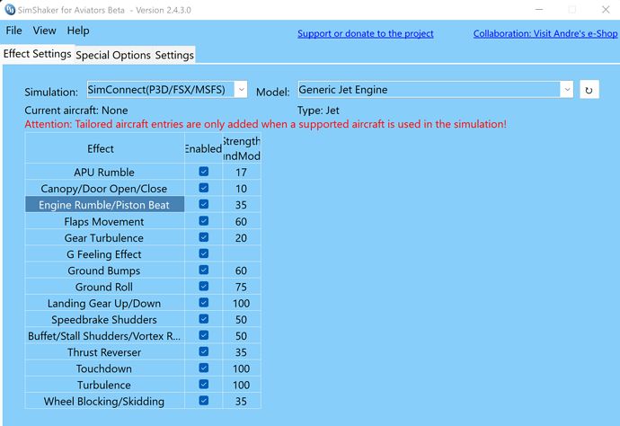Open the View menu

point(44,31)
